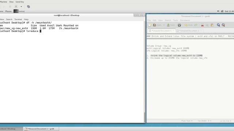
Task: Click the VM fullscreen/snapshot icon
Action: coord(29,7)
